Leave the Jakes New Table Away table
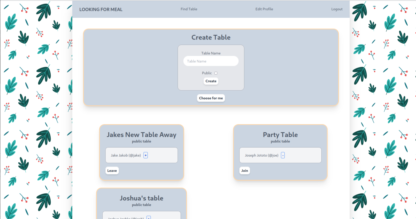Viewport: 416px width, 219px height. tap(112, 171)
